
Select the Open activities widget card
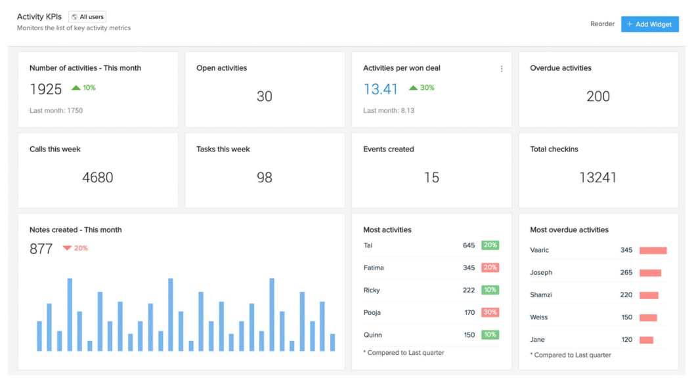point(265,90)
